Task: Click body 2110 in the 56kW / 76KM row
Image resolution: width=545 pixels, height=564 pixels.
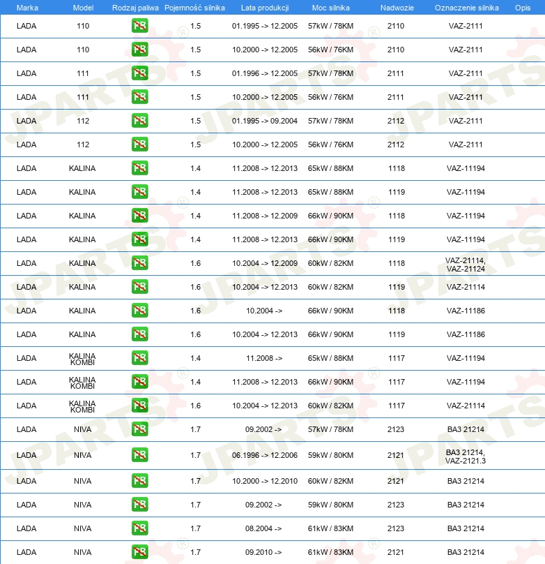Action: click(396, 50)
